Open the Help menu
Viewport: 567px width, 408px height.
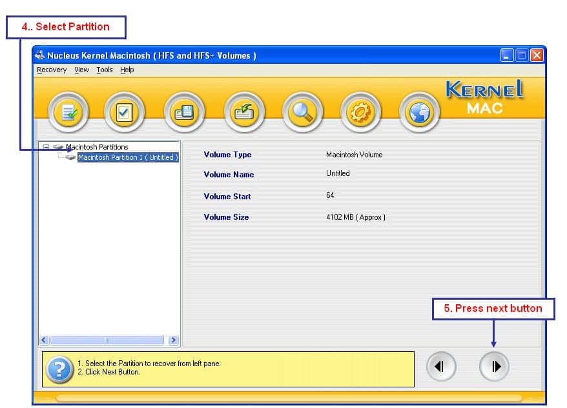[127, 70]
